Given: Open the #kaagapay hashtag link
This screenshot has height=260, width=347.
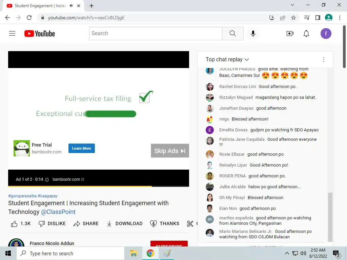Looking at the screenshot, I should (x=47, y=196).
